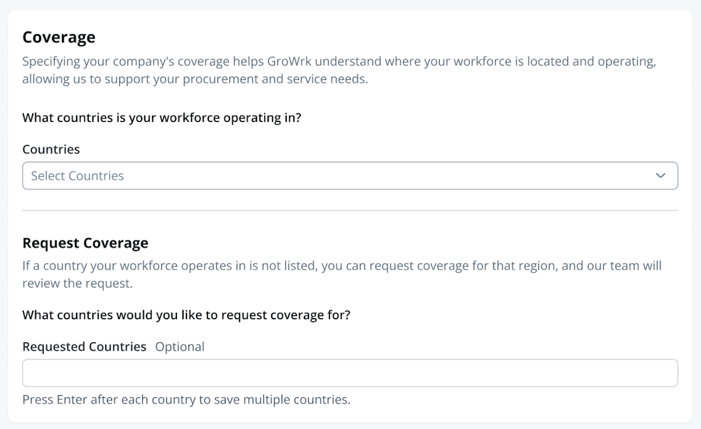The image size is (701, 429).
Task: Click the 'Press Enter after each country' hint
Action: (x=186, y=400)
